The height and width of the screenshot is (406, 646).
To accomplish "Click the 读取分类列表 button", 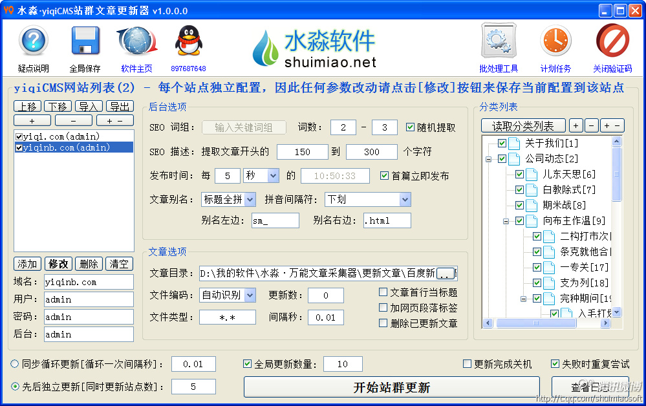I will [523, 125].
